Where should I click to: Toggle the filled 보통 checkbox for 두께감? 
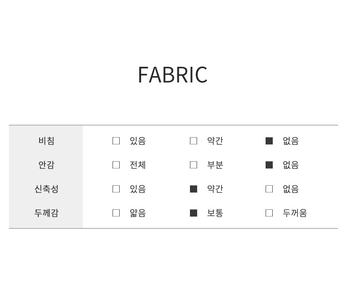coord(194,213)
